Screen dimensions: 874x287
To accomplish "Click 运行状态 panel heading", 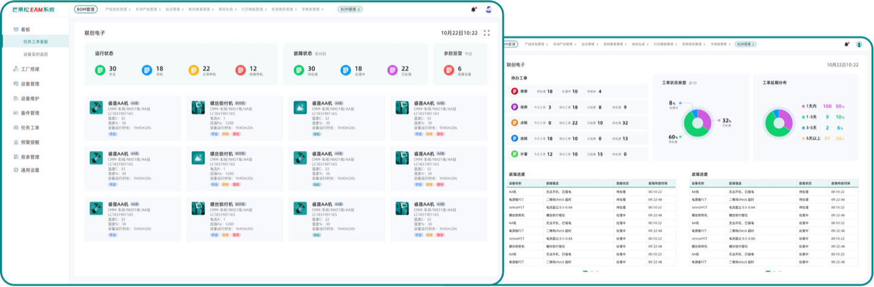I will point(104,53).
